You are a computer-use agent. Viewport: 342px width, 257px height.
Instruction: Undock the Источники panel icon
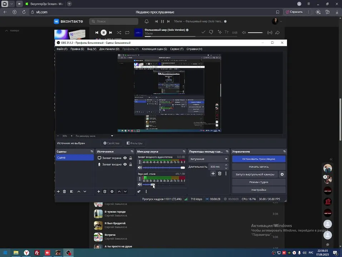tap(132, 151)
